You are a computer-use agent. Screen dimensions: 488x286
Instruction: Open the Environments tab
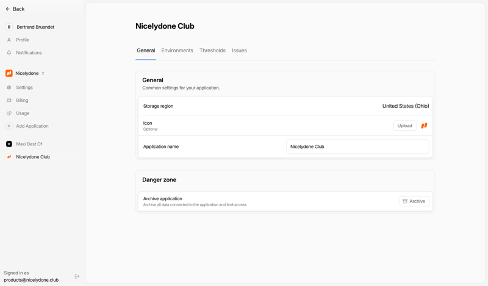pos(177,51)
